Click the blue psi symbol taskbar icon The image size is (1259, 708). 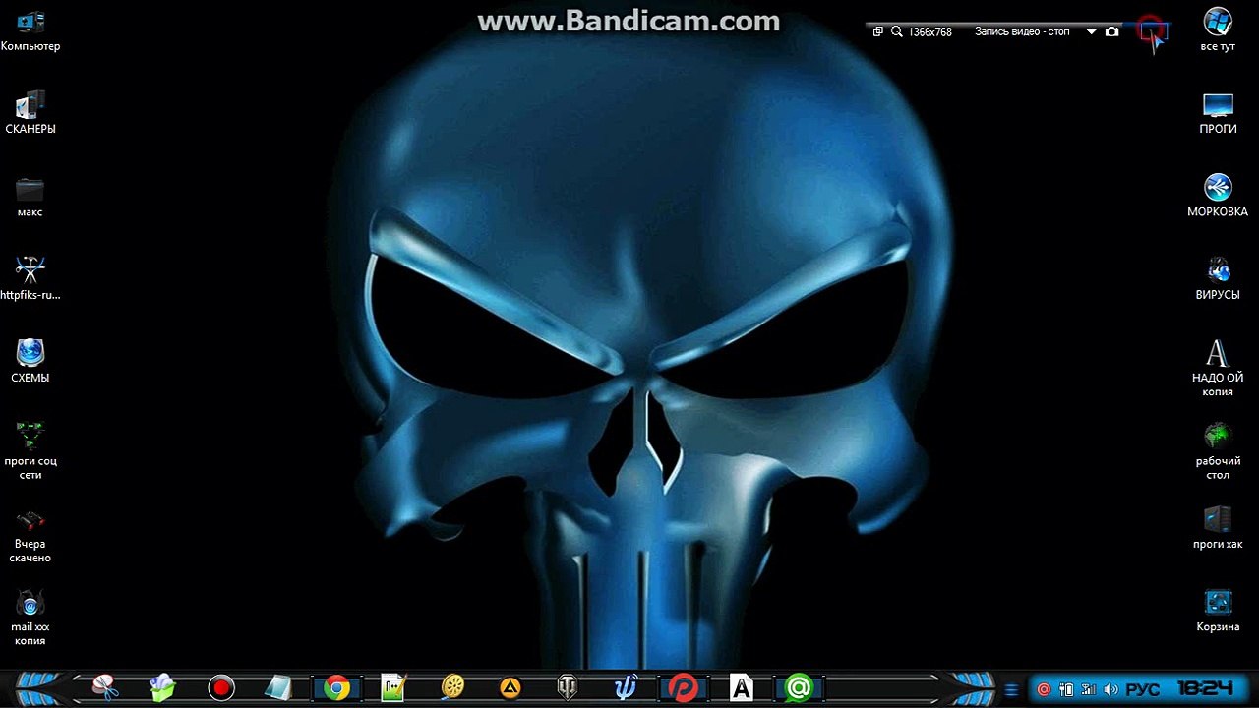pyautogui.click(x=625, y=687)
